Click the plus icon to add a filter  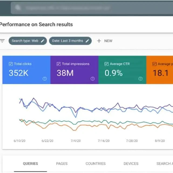[x=99, y=41]
